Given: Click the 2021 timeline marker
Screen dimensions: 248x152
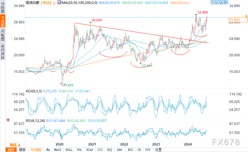Looking at the screenshot, I should point(92,144).
